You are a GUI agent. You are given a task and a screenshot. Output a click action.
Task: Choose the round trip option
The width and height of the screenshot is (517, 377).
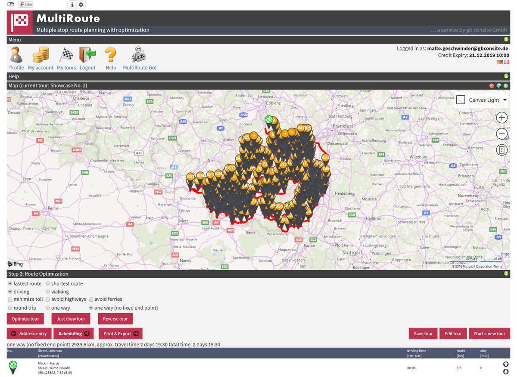point(10,308)
